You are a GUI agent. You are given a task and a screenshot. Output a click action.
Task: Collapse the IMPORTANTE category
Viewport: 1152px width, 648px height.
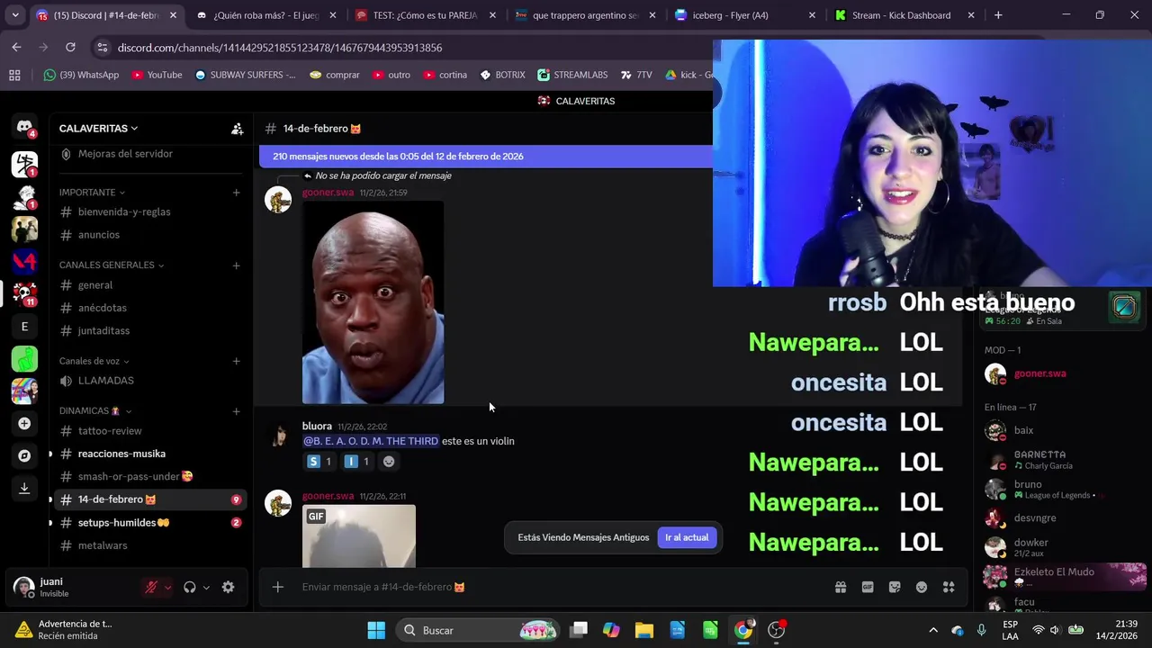point(92,193)
